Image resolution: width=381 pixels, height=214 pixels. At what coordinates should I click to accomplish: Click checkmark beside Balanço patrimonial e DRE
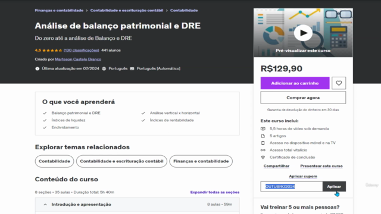[x=45, y=113]
